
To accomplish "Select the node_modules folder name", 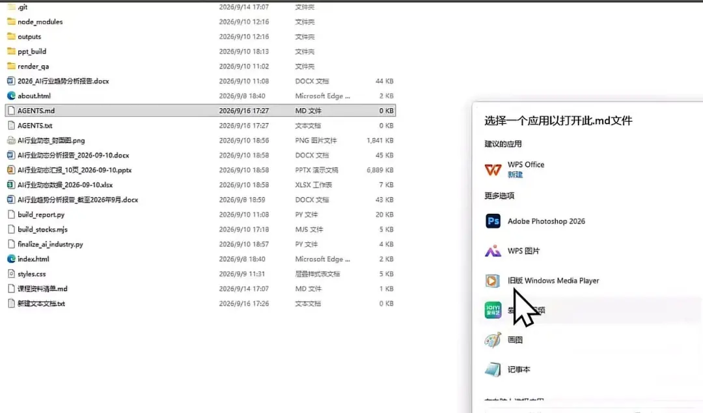I will pos(40,21).
